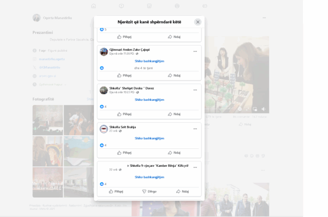The width and height of the screenshot is (328, 217).
Task: Click Pëlqej on the topmost partially visible post
Action: point(124,37)
